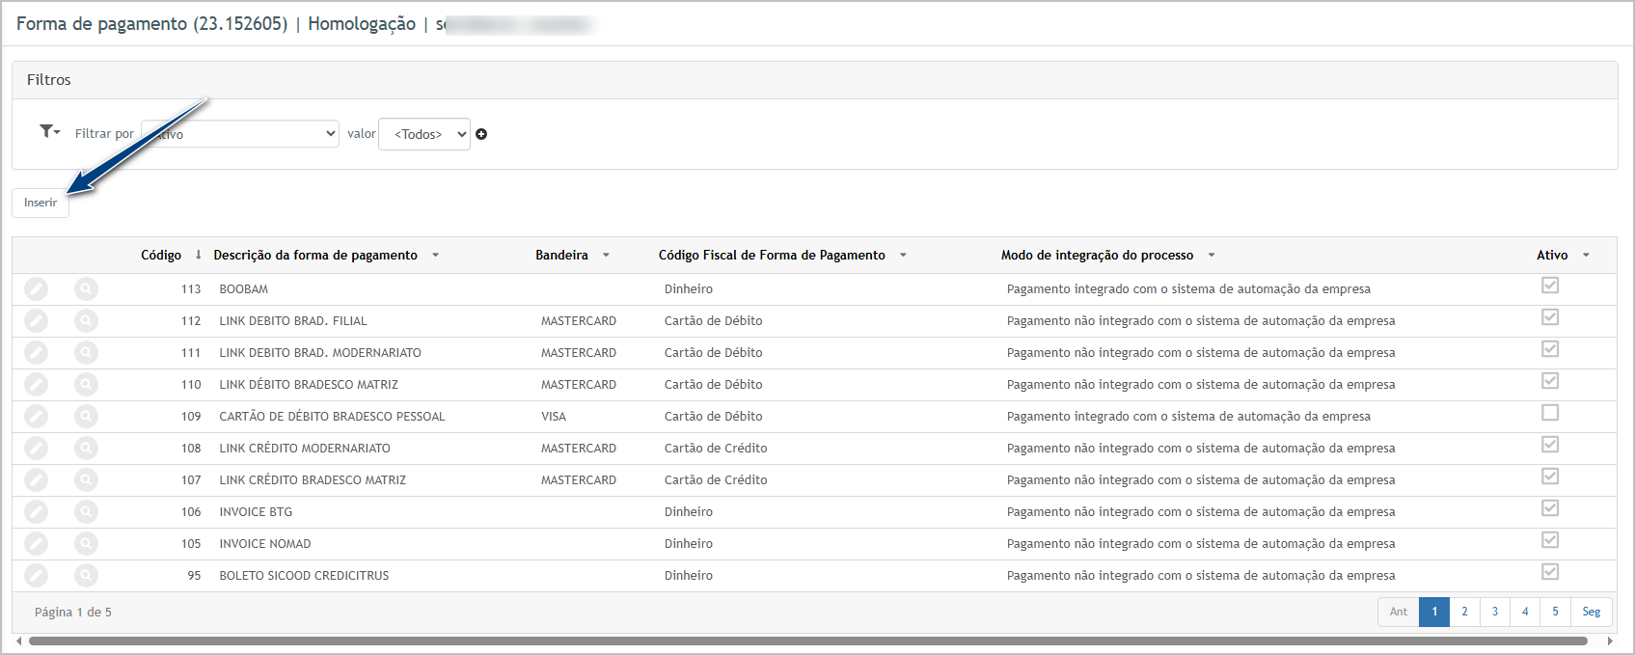Image resolution: width=1635 pixels, height=655 pixels.
Task: Sort by Código using the arrow icon
Action: click(x=198, y=255)
